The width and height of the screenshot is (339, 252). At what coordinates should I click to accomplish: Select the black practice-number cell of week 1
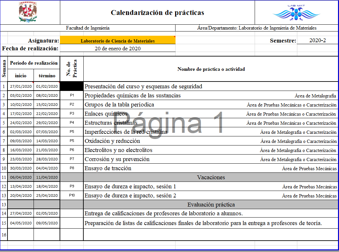click(72, 86)
